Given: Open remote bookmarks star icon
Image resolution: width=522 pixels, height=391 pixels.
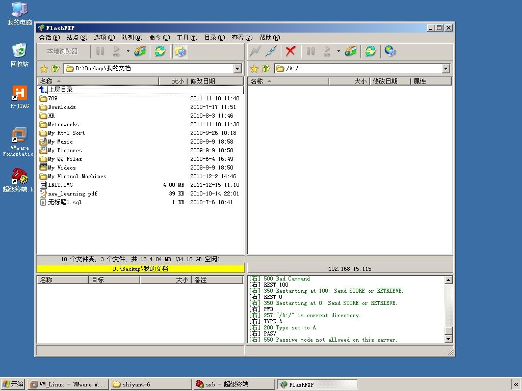Looking at the screenshot, I should [x=254, y=69].
